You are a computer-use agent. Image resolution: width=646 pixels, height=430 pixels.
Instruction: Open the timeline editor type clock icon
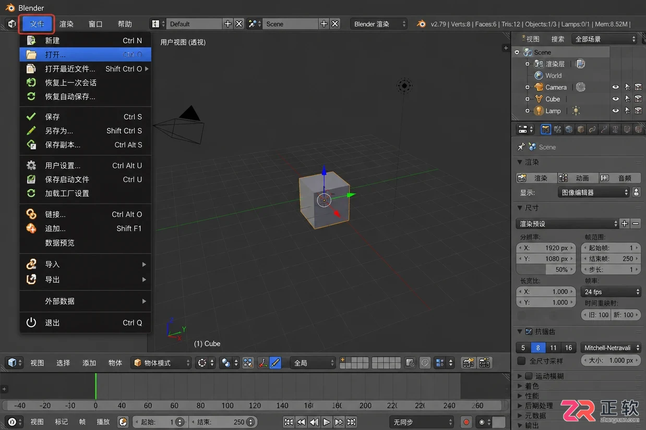(x=14, y=422)
